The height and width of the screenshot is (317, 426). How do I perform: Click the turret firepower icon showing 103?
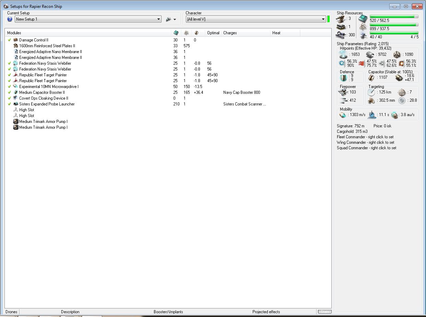click(343, 92)
